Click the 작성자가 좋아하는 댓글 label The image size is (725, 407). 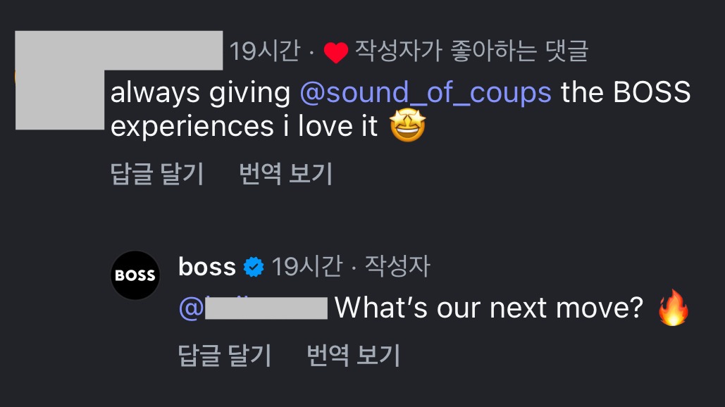(471, 51)
